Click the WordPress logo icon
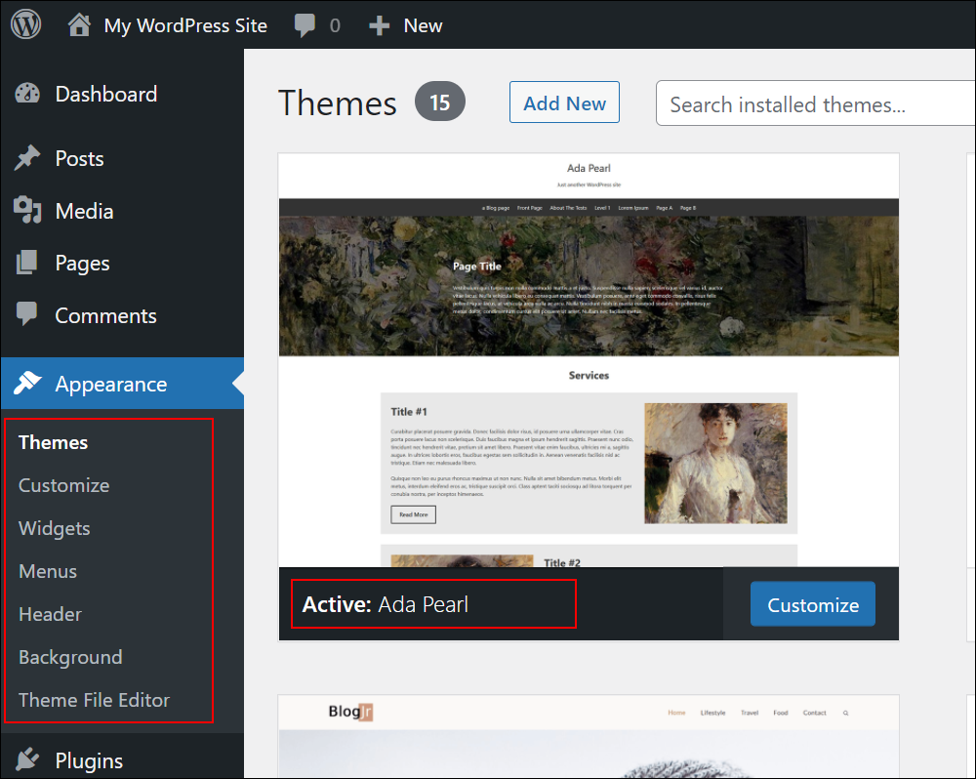The height and width of the screenshot is (779, 976). [25, 25]
